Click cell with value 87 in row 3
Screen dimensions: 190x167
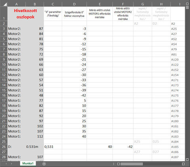pos(35,29)
